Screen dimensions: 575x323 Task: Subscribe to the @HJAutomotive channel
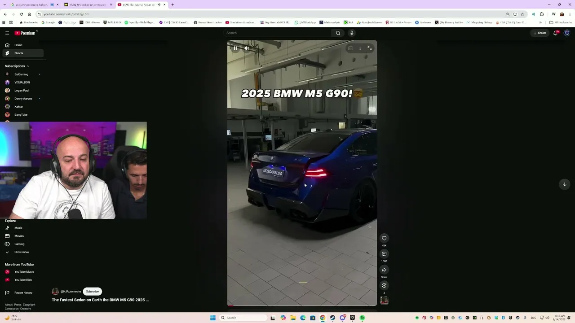93,292
